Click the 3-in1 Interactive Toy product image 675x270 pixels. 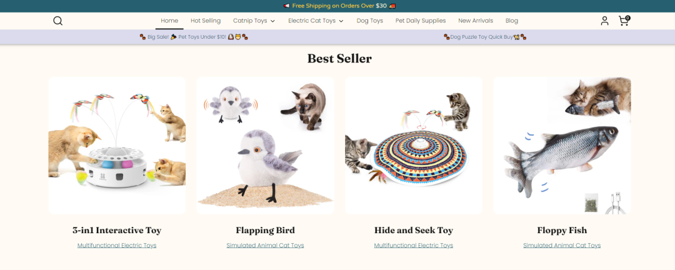tap(117, 146)
